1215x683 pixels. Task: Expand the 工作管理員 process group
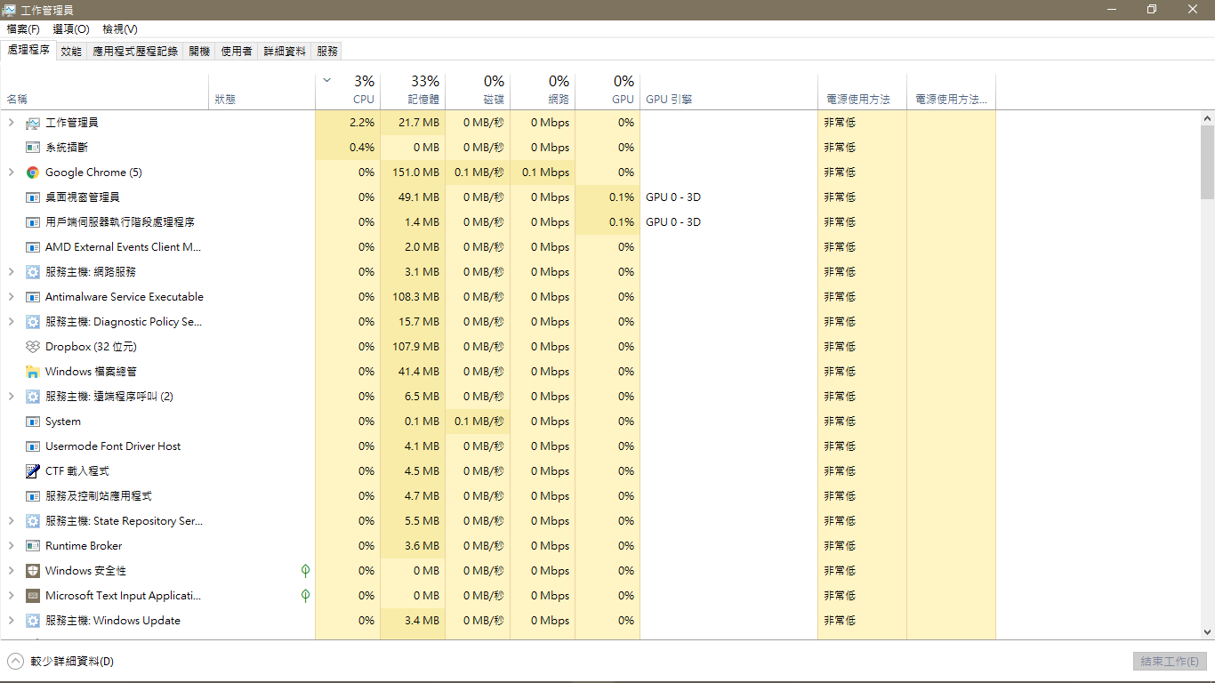[x=11, y=123]
